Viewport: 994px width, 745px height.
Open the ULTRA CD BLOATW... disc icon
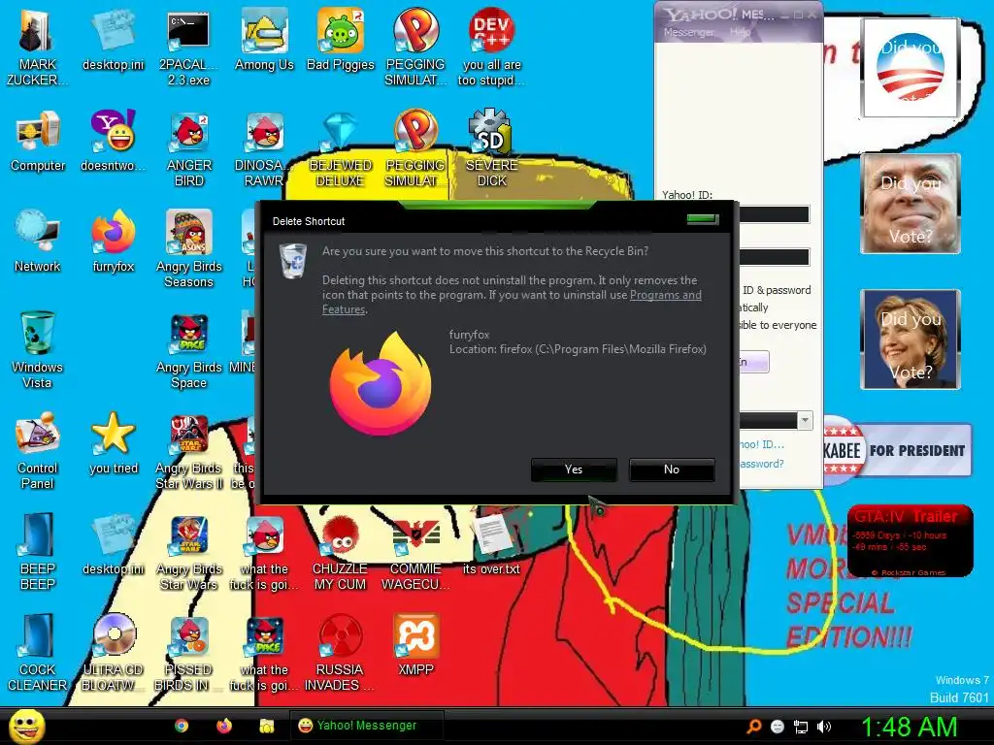click(x=113, y=652)
